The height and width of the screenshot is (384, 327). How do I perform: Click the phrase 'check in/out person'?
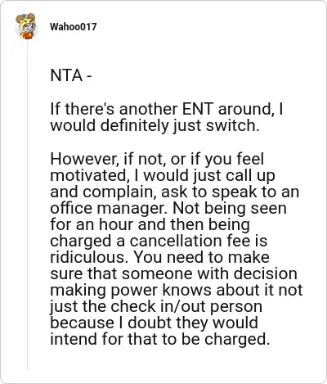186,306
